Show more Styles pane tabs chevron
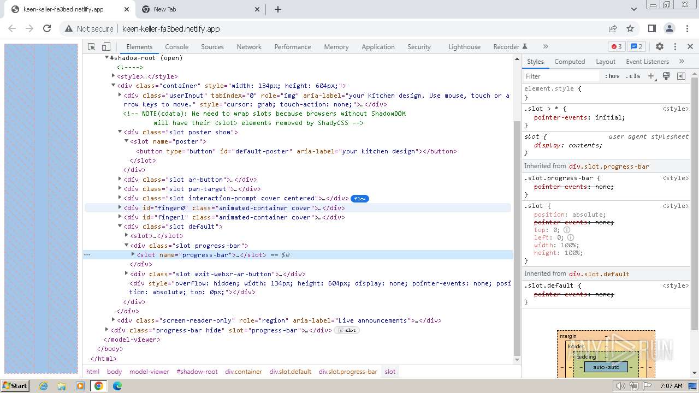 (x=682, y=62)
